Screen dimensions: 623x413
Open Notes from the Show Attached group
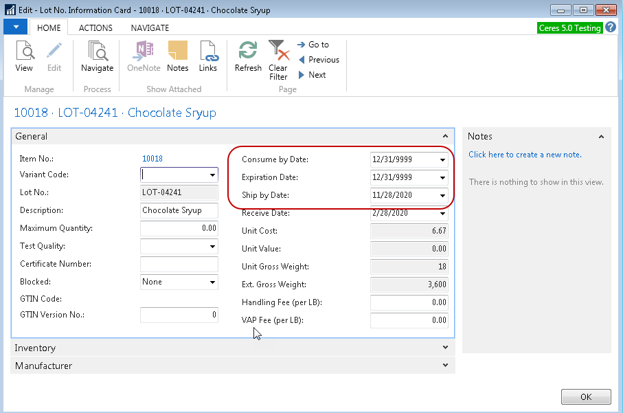point(177,56)
